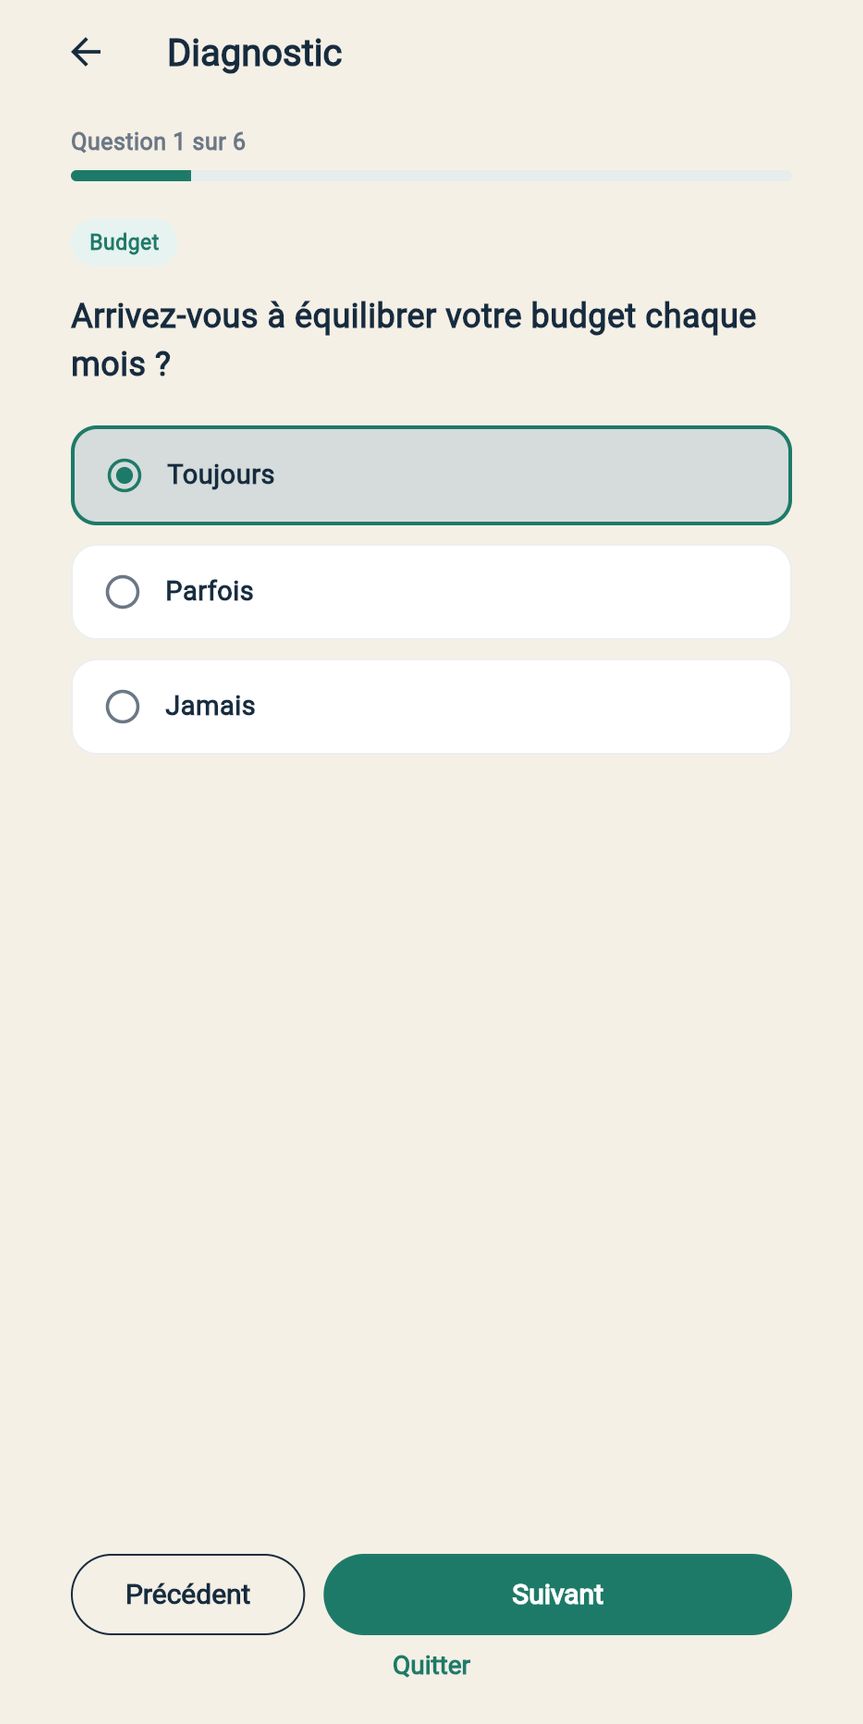This screenshot has width=863, height=1724.
Task: Click the Budget category chip
Action: pos(125,242)
